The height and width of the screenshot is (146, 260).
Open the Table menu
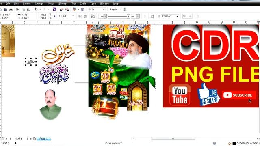[83, 4]
